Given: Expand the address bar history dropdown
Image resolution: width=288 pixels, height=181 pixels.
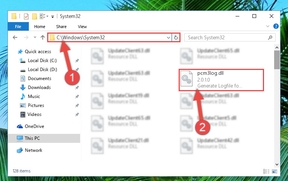Looking at the screenshot, I should 168,38.
